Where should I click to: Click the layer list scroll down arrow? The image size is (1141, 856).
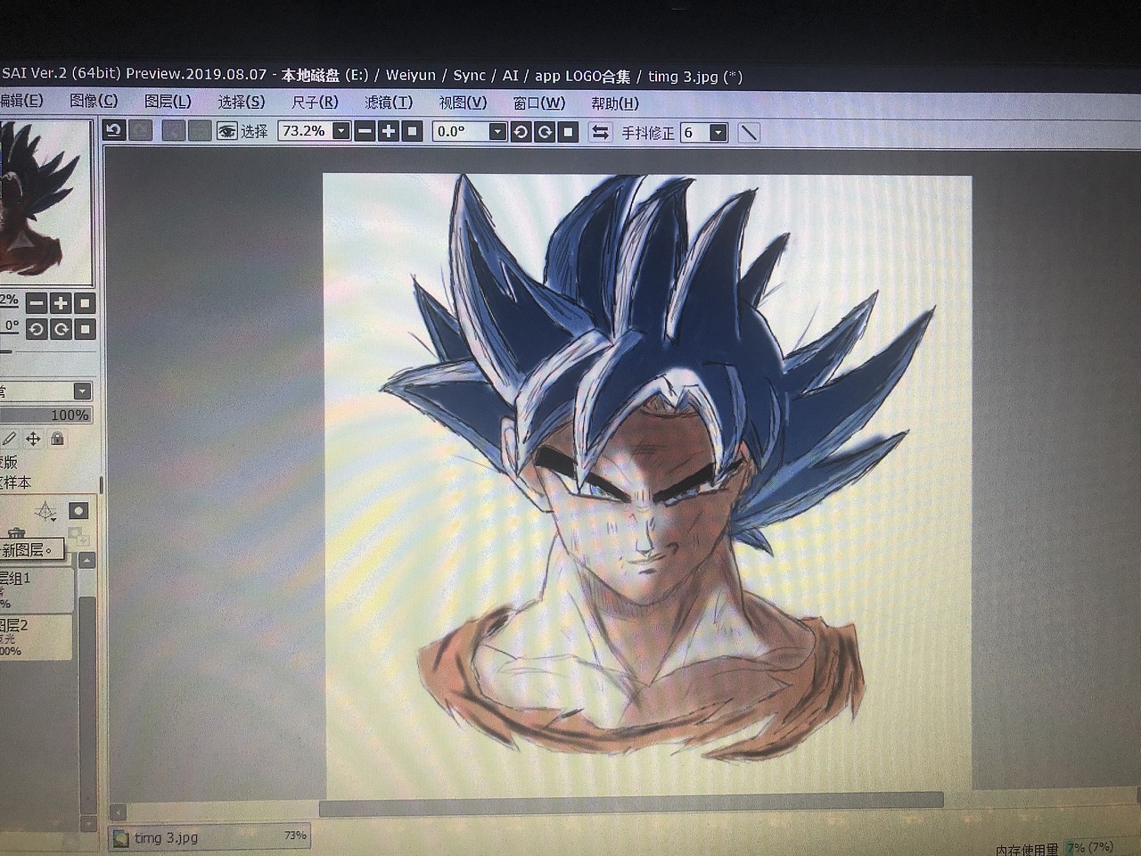(x=87, y=823)
